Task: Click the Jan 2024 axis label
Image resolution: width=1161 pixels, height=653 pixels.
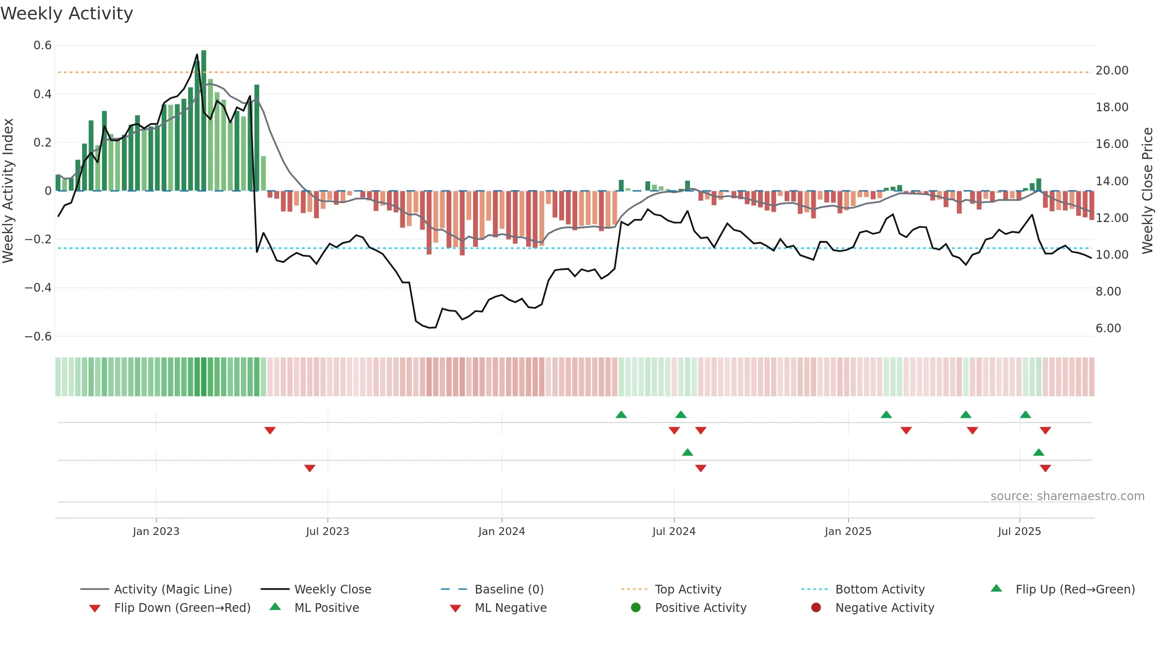Action: pos(502,531)
